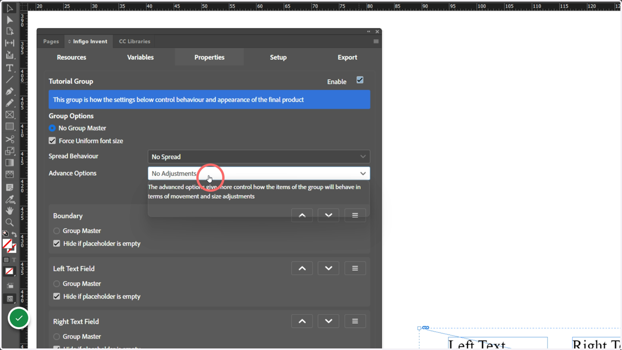
Task: Switch to the Setup tab
Action: tap(278, 57)
